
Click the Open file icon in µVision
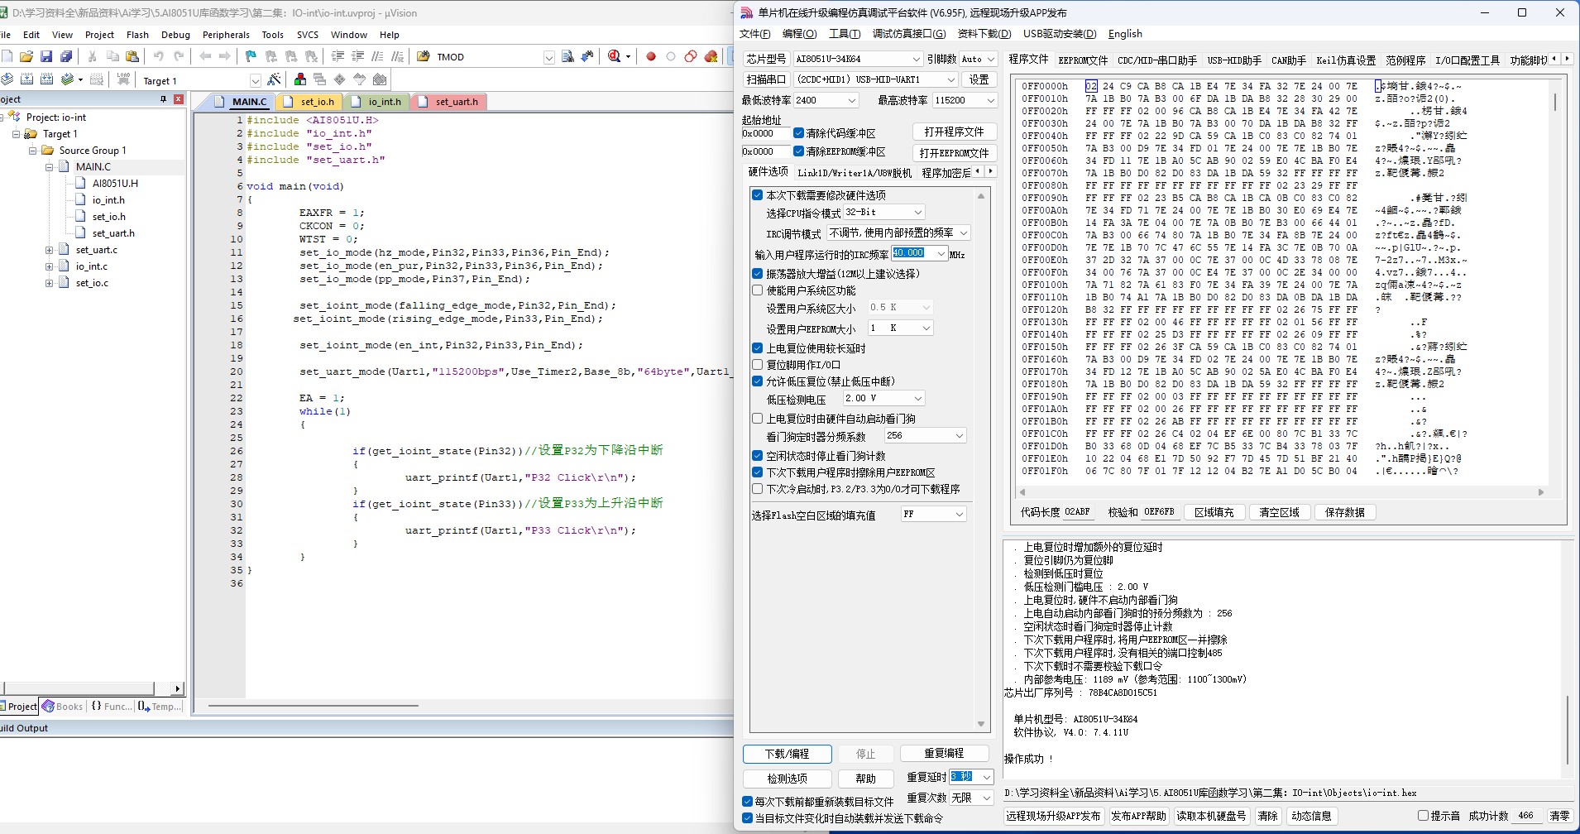click(x=26, y=56)
